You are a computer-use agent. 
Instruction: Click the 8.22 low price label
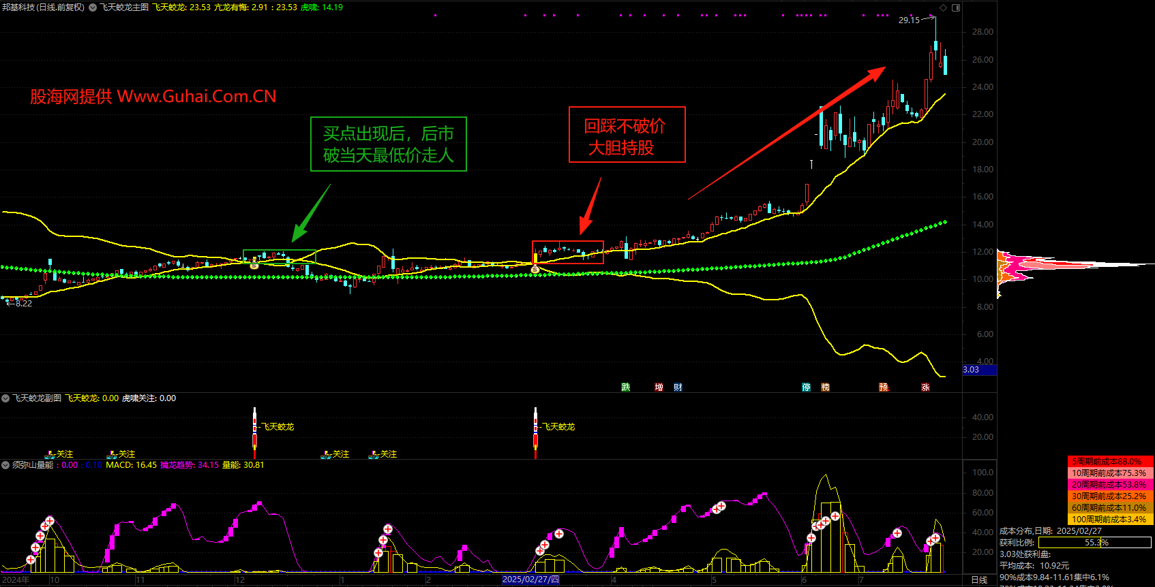point(23,304)
